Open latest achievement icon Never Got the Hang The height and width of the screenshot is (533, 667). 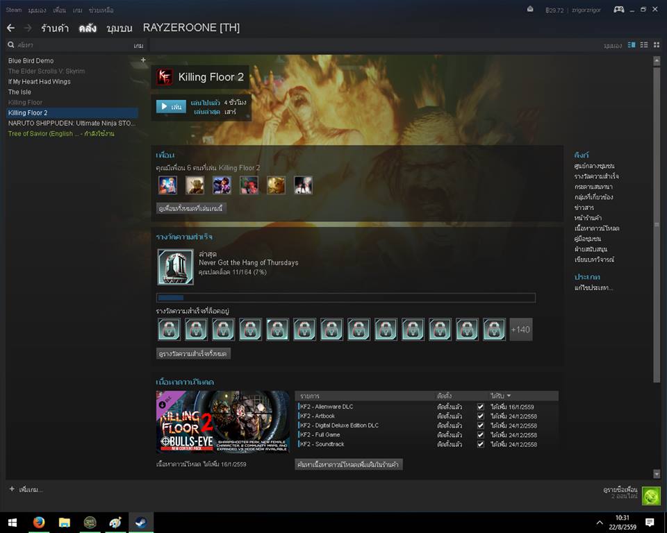pos(176,267)
